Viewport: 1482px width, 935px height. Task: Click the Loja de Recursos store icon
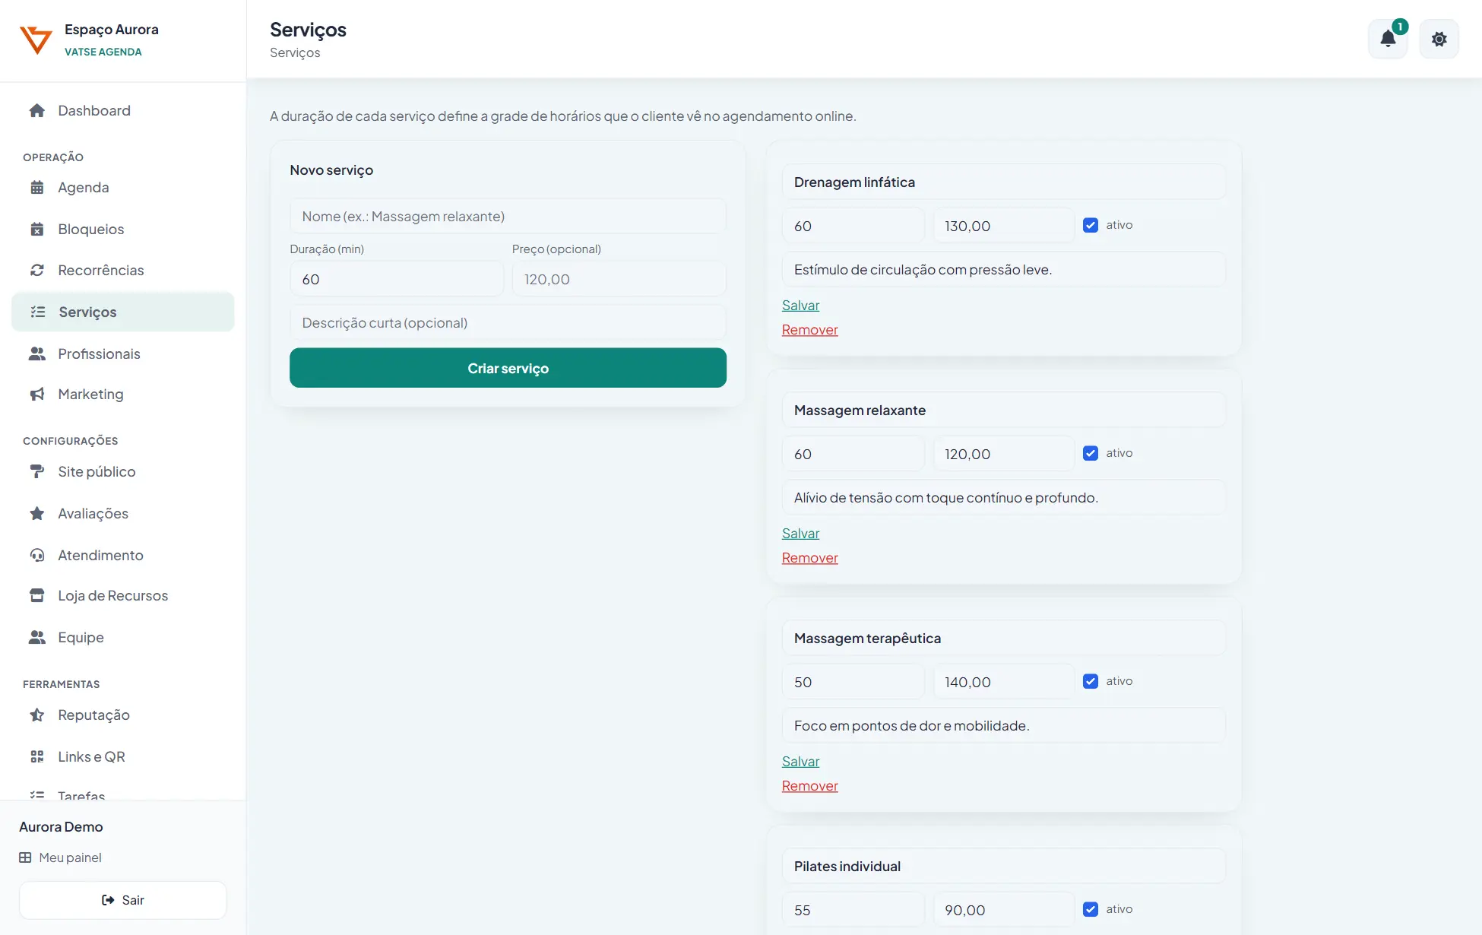point(37,596)
